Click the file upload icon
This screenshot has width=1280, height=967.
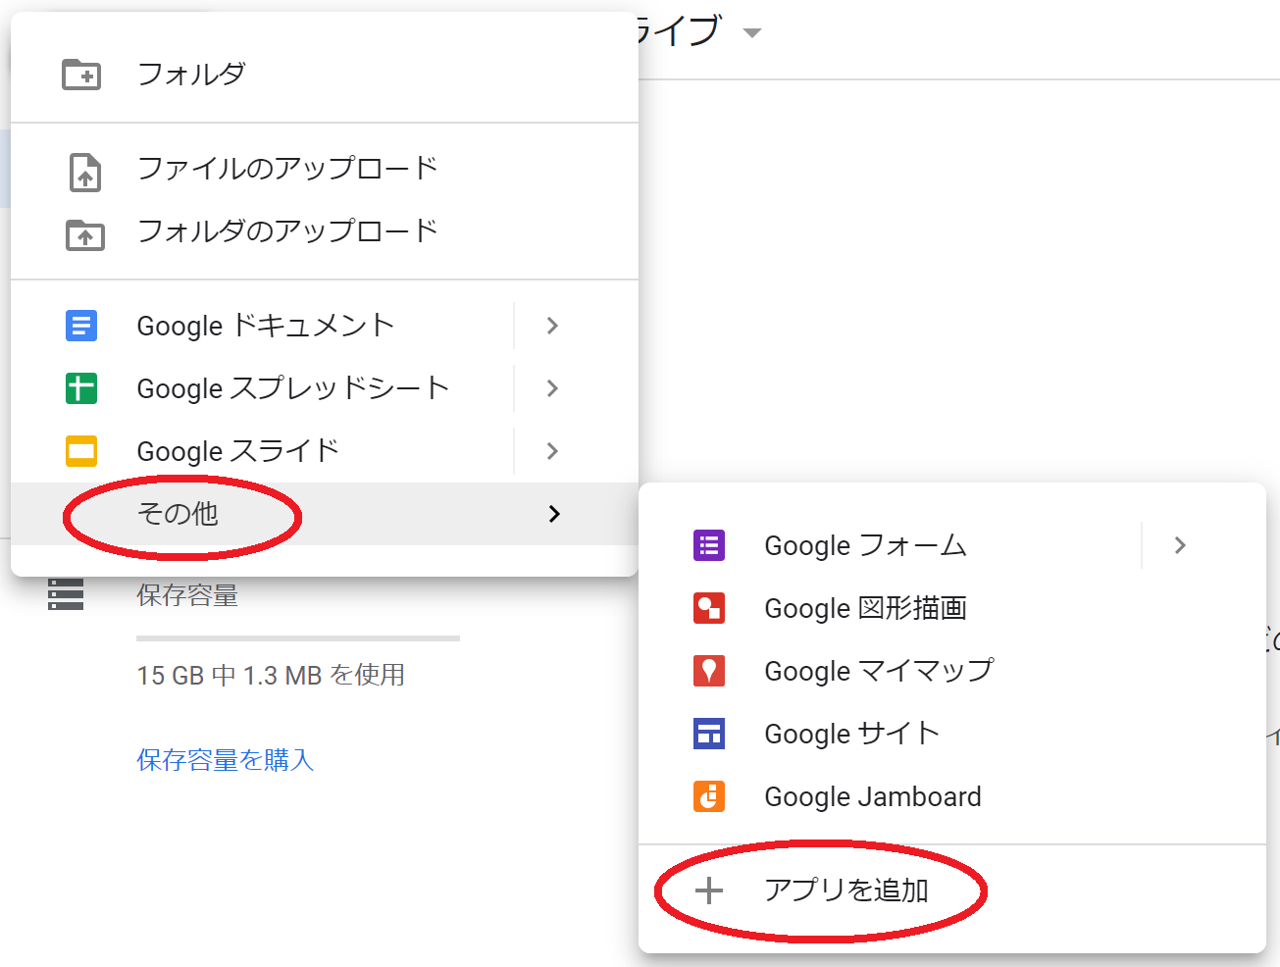click(85, 172)
